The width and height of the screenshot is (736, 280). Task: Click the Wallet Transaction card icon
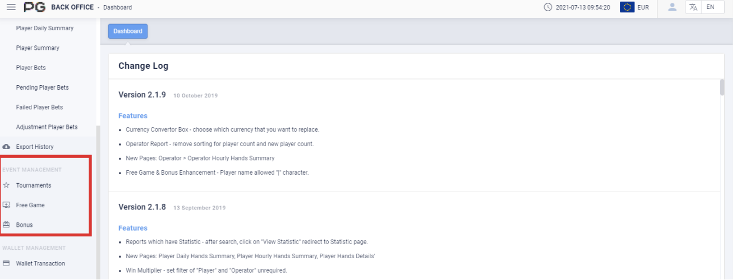[x=7, y=263]
